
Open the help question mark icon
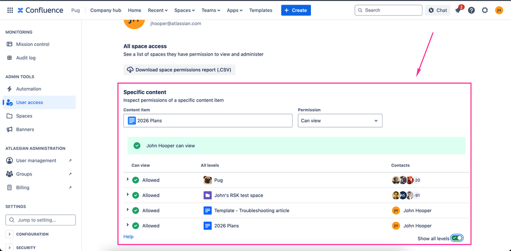click(471, 10)
